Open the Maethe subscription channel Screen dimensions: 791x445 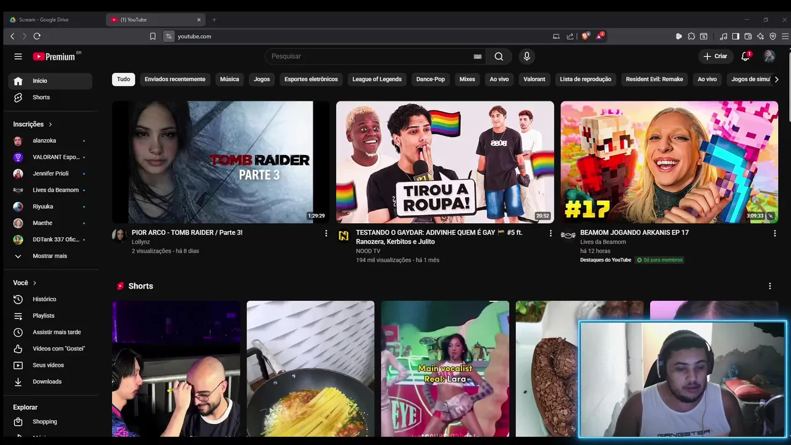click(50, 223)
